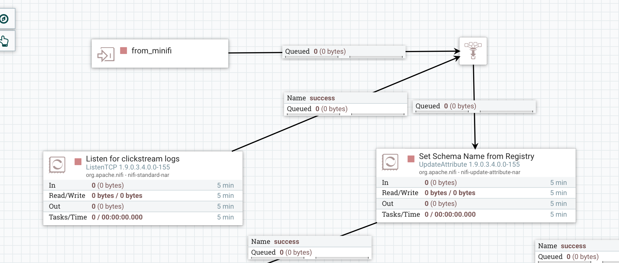This screenshot has width=619, height=263.
Task: Click the operate hand icon in left panel
Action: (4, 41)
